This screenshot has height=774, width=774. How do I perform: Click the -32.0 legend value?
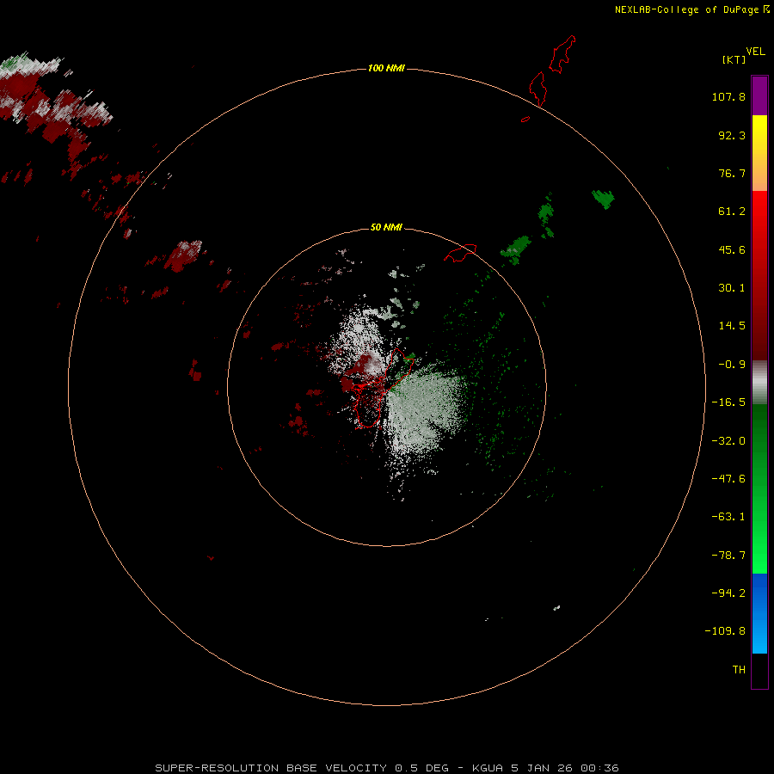point(728,441)
